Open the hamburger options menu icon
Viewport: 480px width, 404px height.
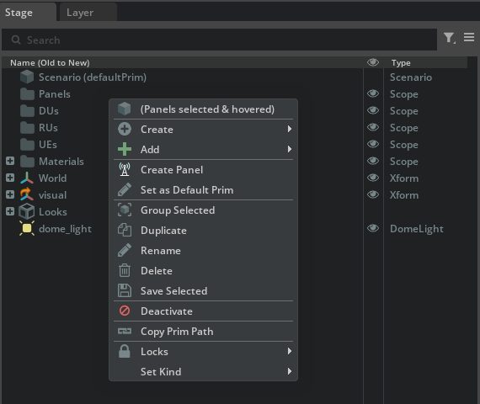tap(469, 37)
